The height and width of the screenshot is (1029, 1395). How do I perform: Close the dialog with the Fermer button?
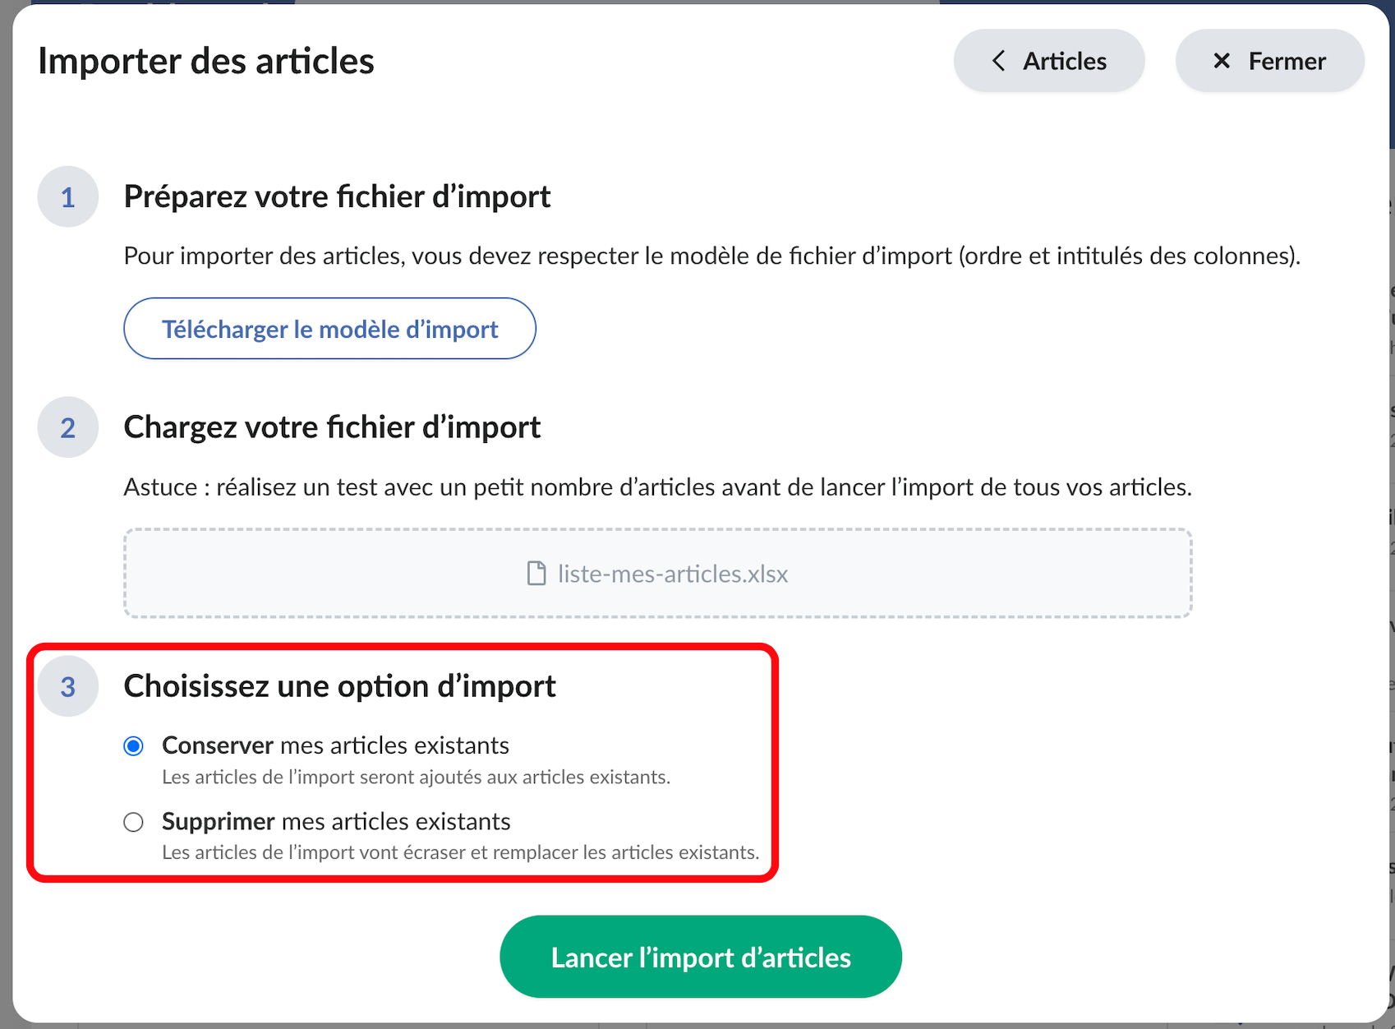pyautogui.click(x=1270, y=61)
